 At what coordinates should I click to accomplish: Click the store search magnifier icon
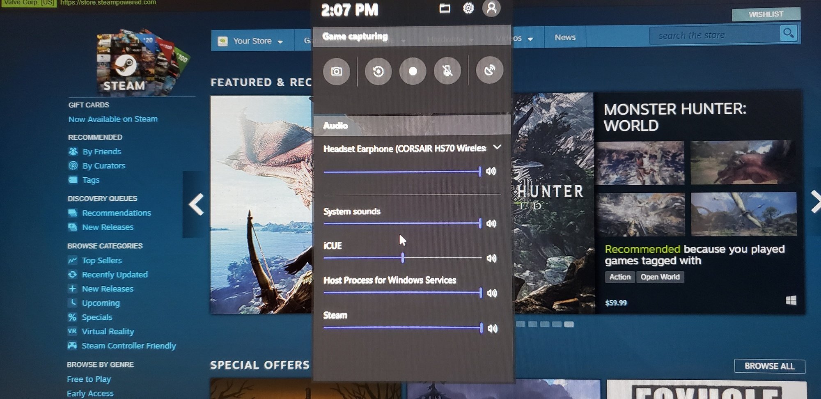[x=788, y=33]
